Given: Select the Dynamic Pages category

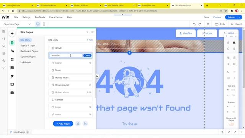Looking at the screenshot, I should coord(28,57).
